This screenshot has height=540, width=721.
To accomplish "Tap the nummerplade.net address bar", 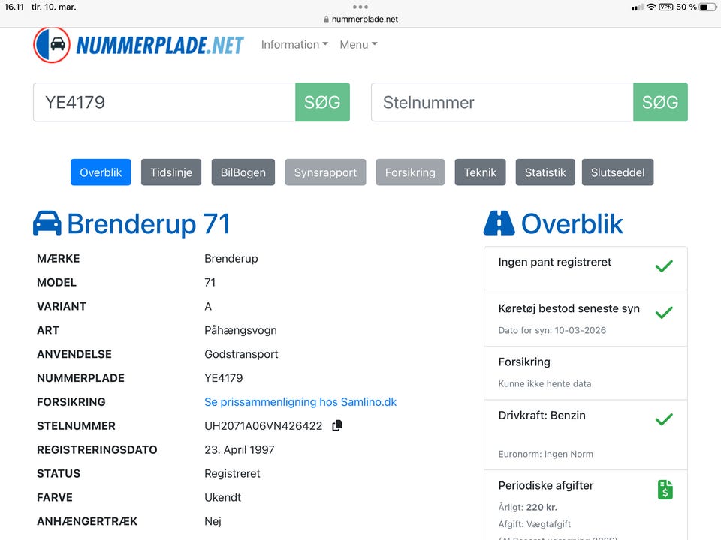I will tap(360, 19).
